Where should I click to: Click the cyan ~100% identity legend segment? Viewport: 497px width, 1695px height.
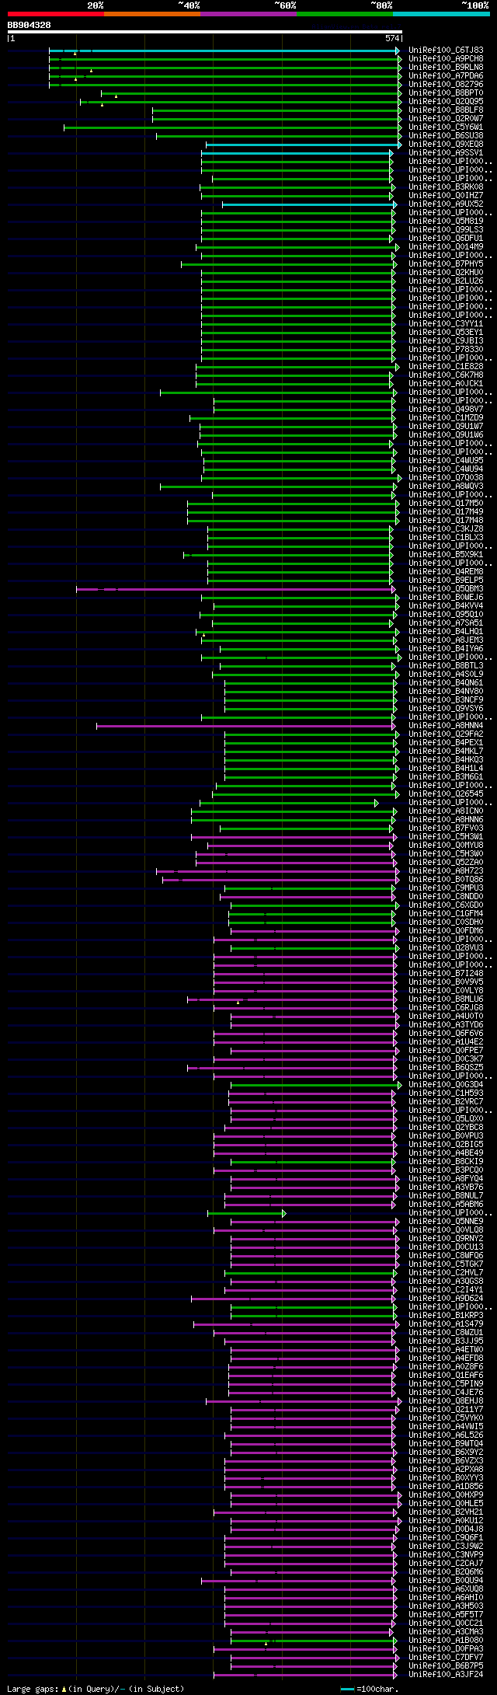441,14
